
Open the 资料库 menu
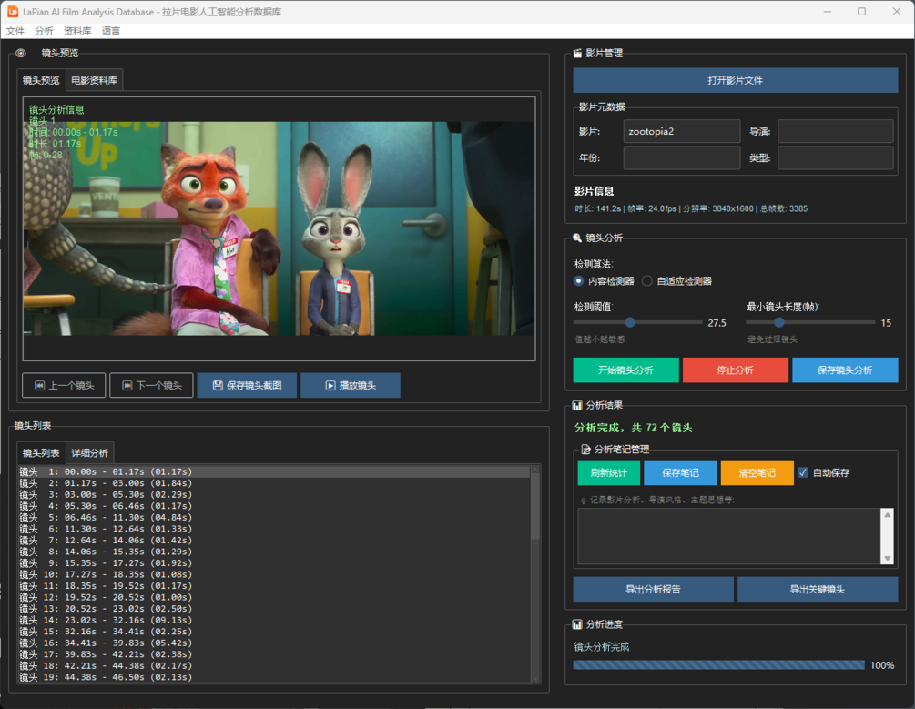pyautogui.click(x=77, y=31)
